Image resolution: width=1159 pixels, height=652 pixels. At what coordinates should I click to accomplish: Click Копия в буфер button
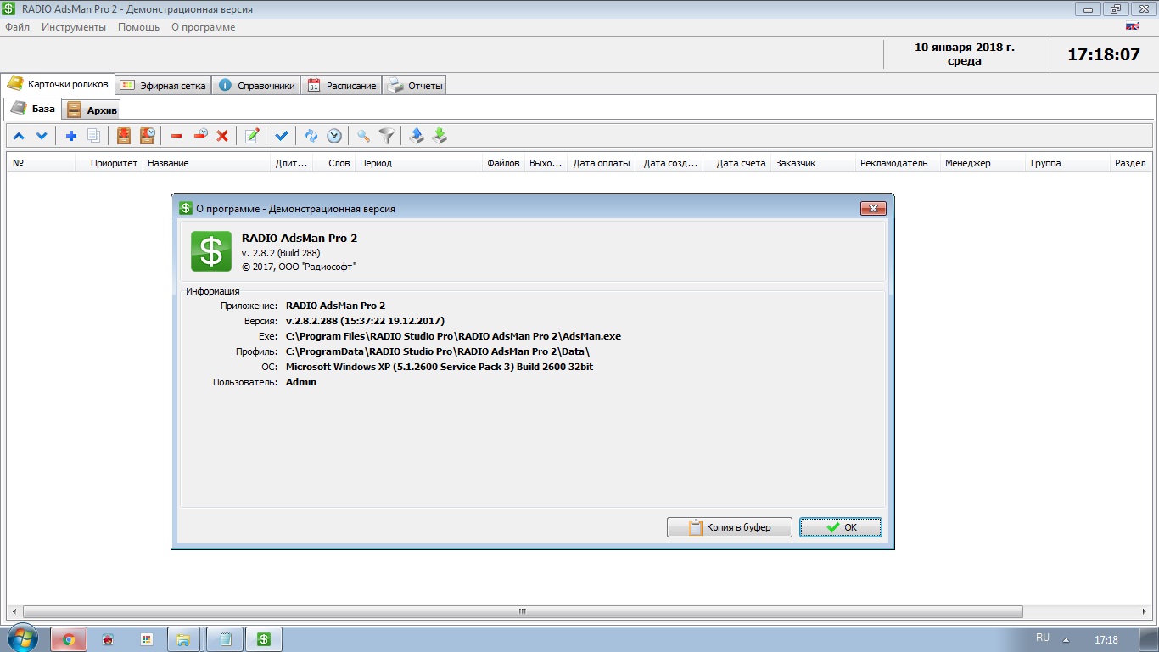coord(730,527)
